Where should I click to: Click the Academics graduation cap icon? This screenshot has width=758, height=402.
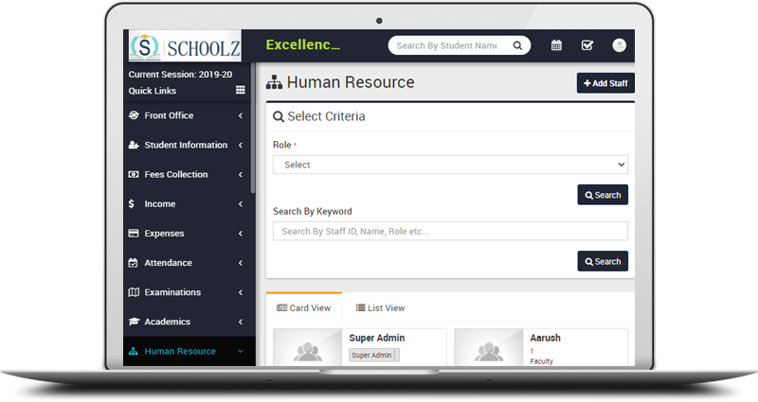tap(134, 322)
